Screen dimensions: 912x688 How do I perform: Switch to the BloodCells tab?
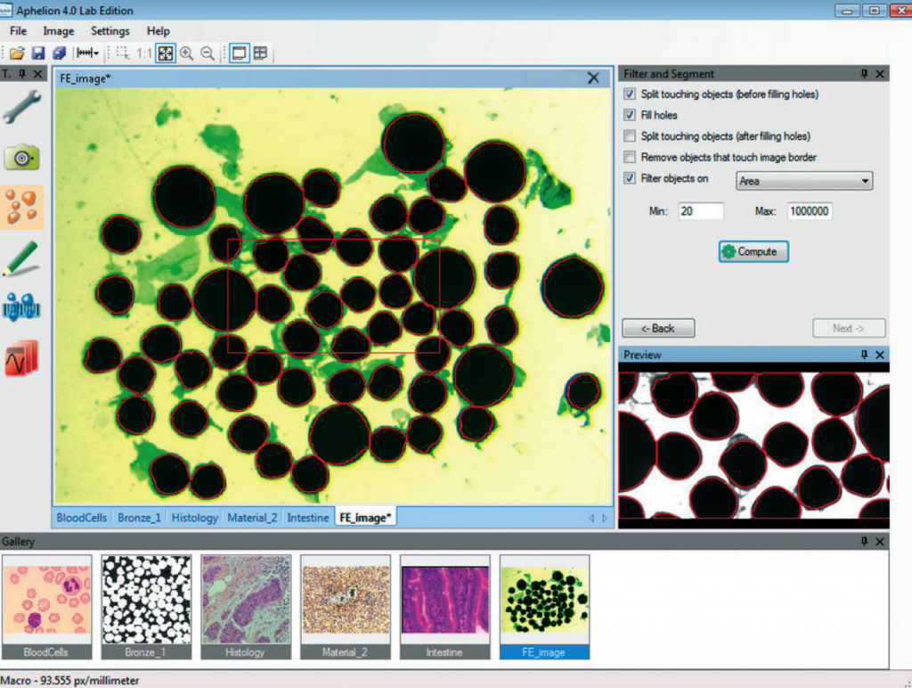pos(82,518)
